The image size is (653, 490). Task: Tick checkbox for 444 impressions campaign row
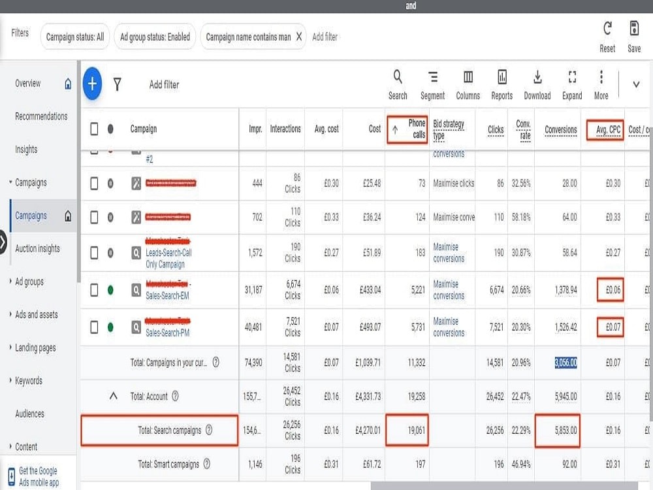click(94, 184)
